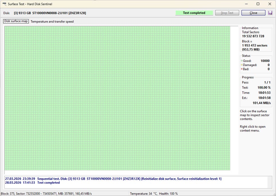Click the disk name ST10000VN0008-2JJ101 header text
The width and height of the screenshot is (276, 196).
(x=50, y=13)
